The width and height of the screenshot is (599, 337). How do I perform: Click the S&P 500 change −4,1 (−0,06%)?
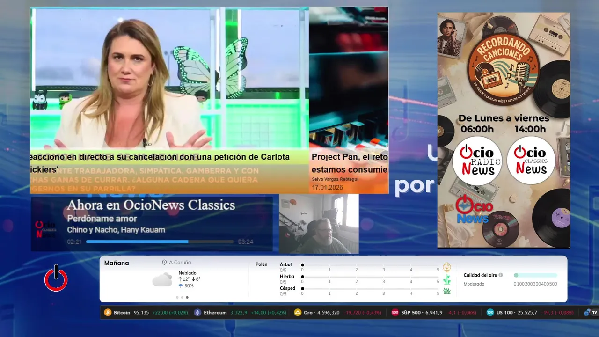(x=461, y=312)
